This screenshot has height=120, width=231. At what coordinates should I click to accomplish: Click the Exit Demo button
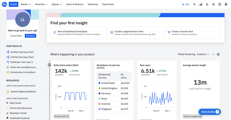(x=30, y=36)
